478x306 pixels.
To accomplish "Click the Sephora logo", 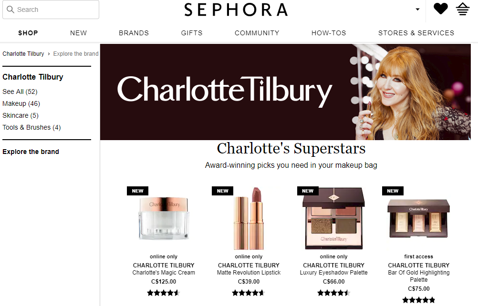I will click(x=236, y=10).
